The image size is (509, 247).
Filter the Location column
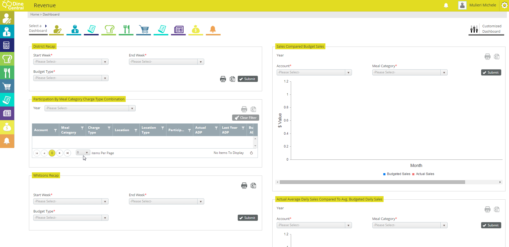point(136,130)
